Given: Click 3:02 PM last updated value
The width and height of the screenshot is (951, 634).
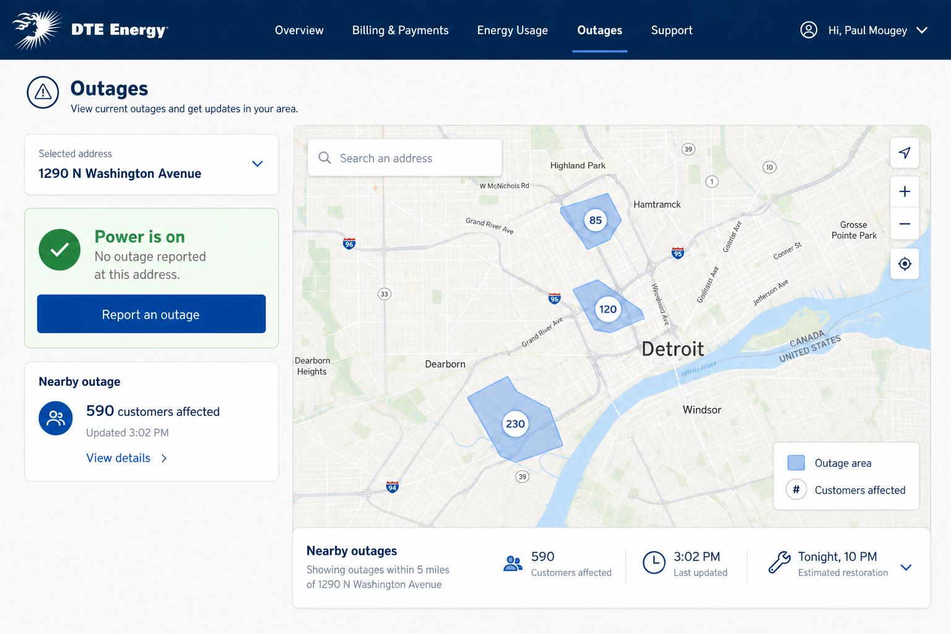Looking at the screenshot, I should 697,557.
